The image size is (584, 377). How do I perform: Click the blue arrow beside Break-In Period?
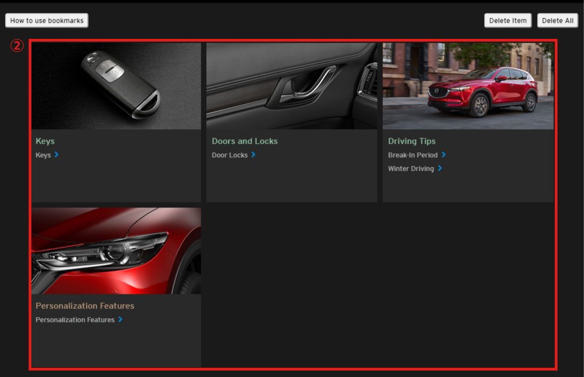(x=443, y=155)
